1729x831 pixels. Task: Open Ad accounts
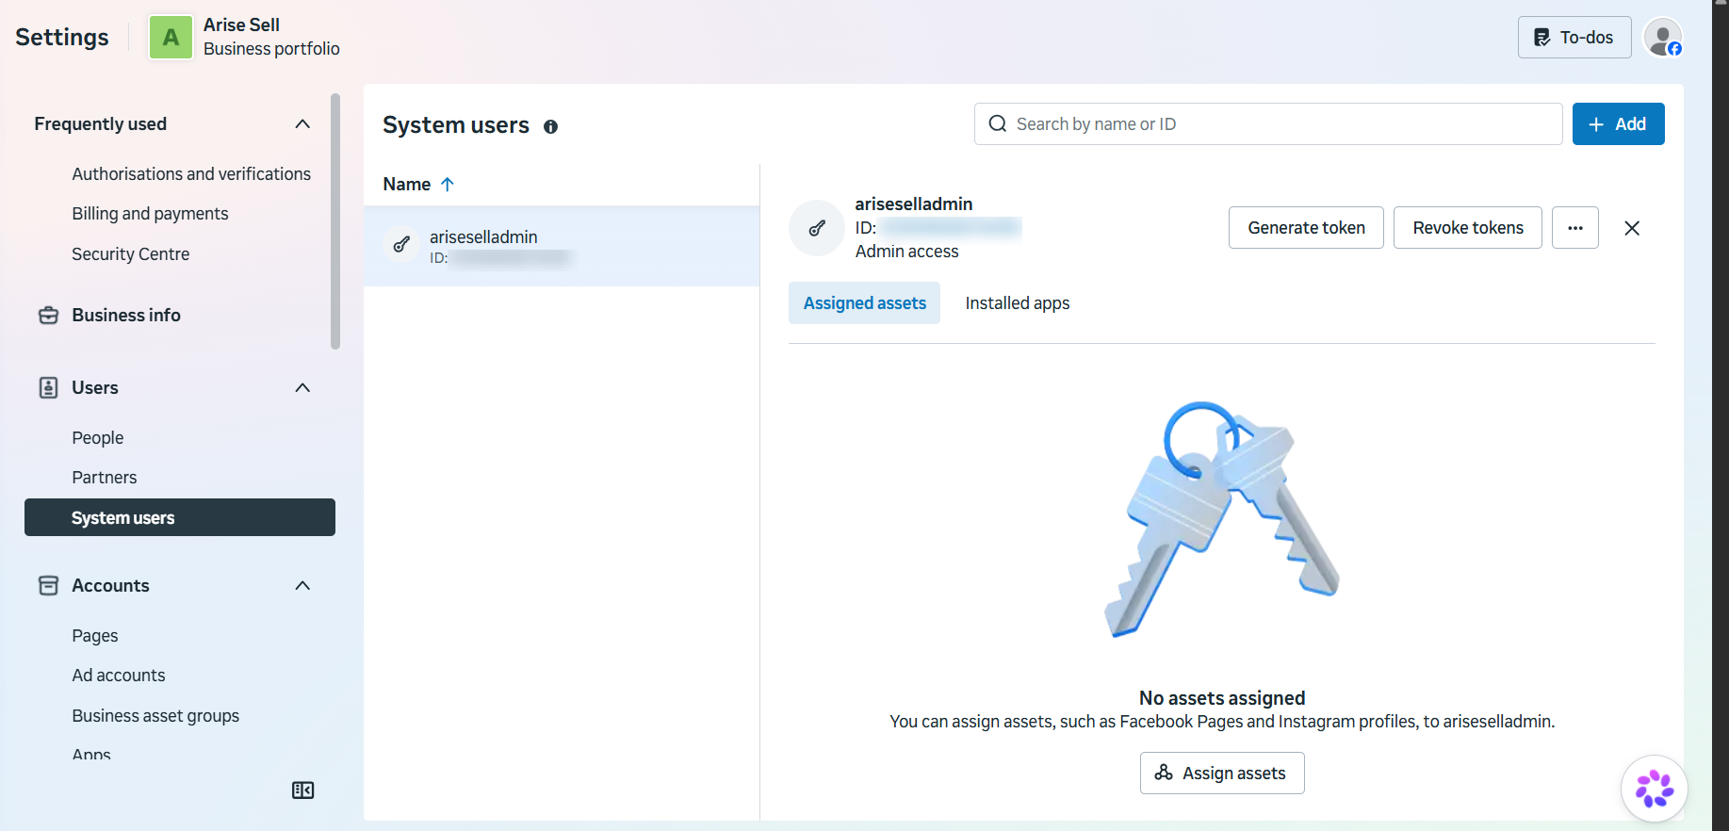click(x=118, y=676)
